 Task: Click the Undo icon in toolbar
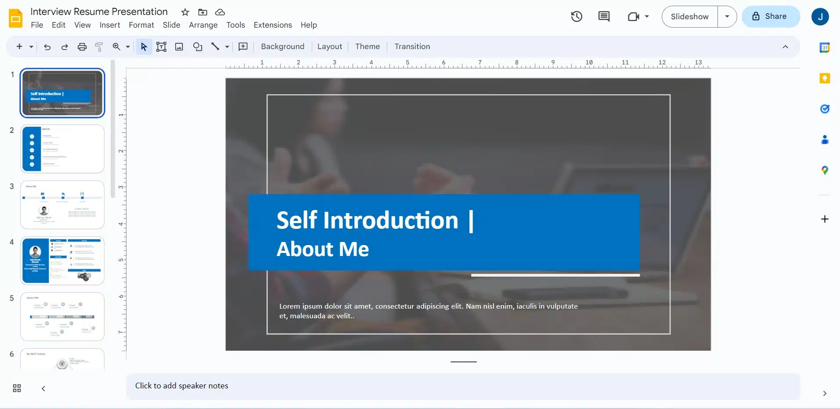[x=47, y=47]
